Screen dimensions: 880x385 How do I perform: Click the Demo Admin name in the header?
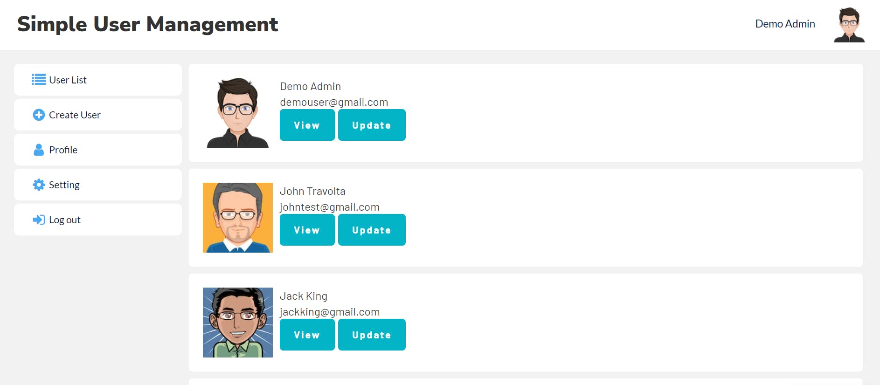click(x=785, y=24)
